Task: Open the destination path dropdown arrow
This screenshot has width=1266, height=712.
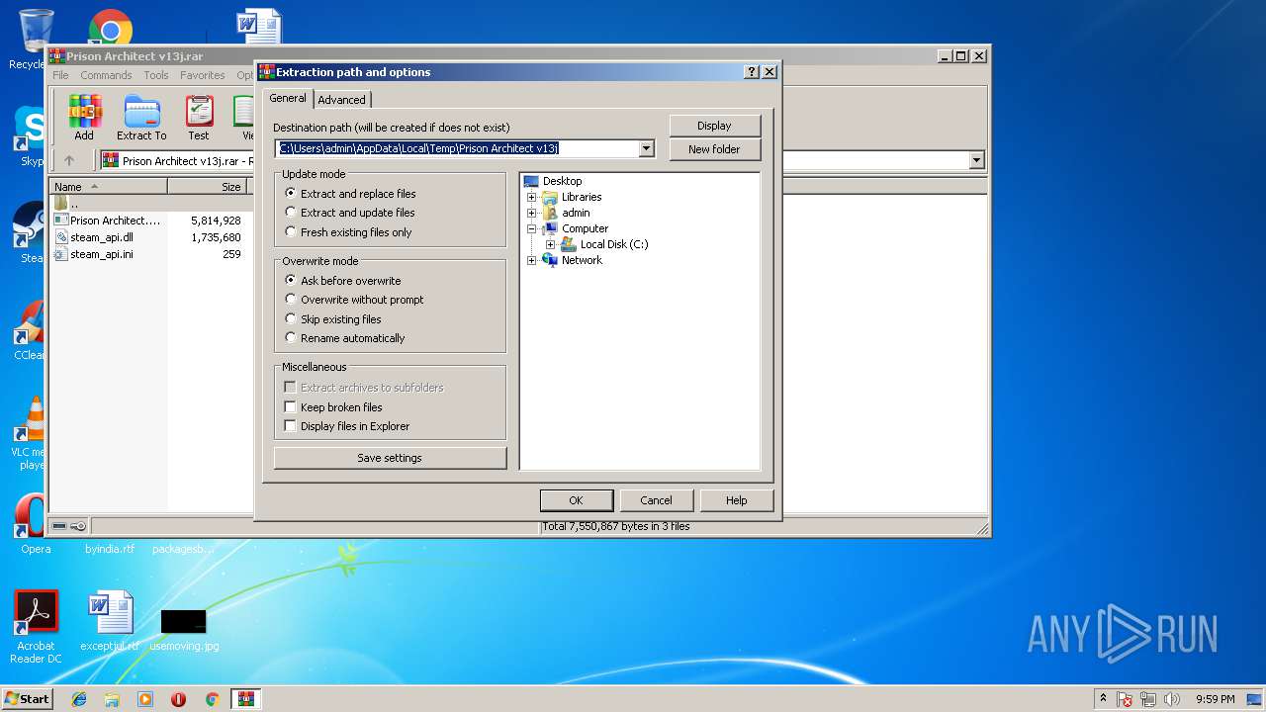Action: (x=647, y=148)
